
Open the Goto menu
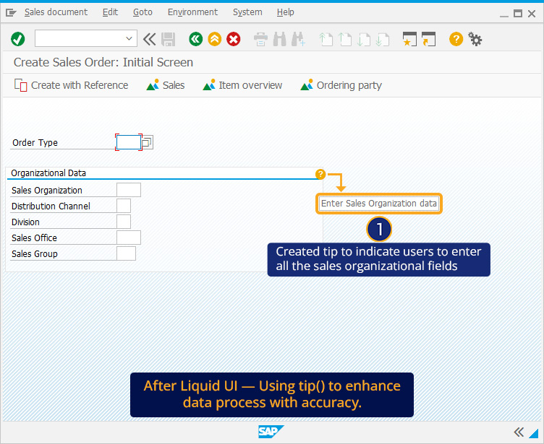143,12
